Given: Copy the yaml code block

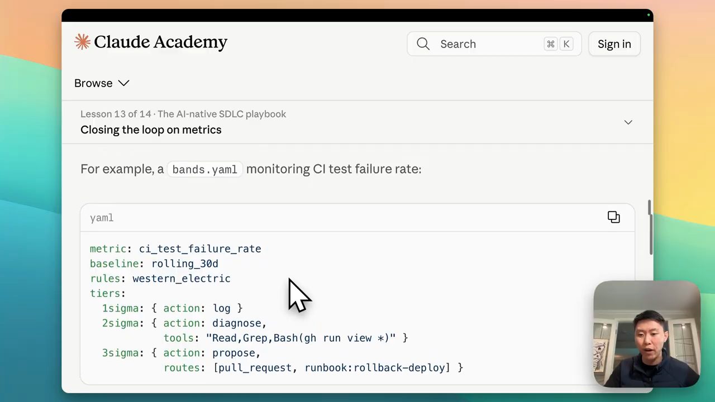Looking at the screenshot, I should pyautogui.click(x=613, y=217).
